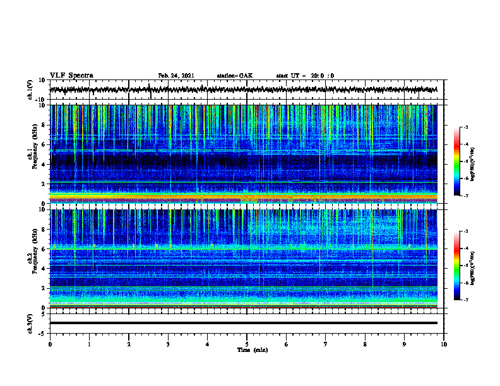Click the "2" kHz tick on ch.1 spectrogram

pyautogui.click(x=44, y=184)
